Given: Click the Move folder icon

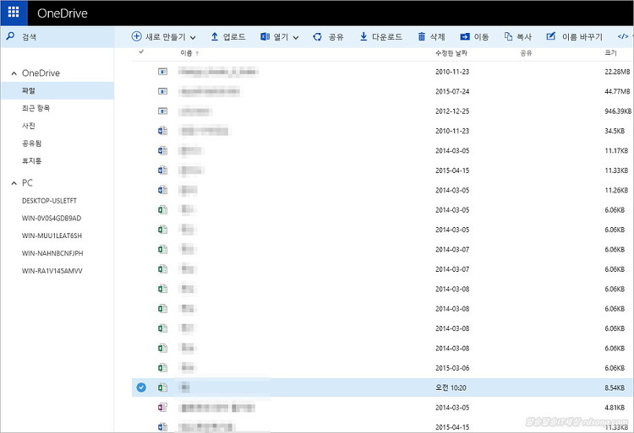Looking at the screenshot, I should tap(465, 37).
